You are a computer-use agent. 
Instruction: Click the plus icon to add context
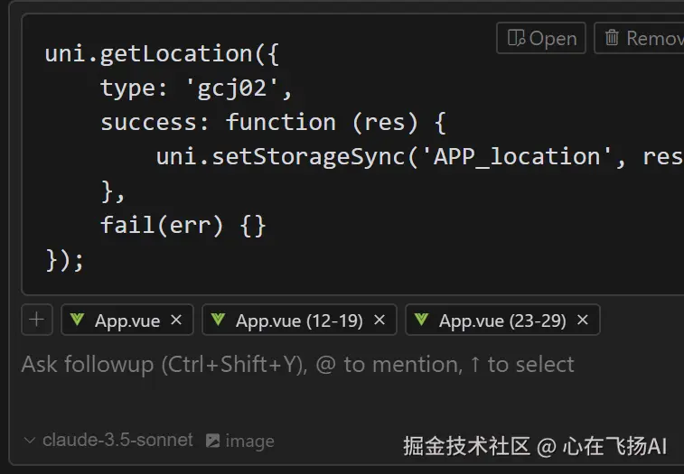click(36, 320)
